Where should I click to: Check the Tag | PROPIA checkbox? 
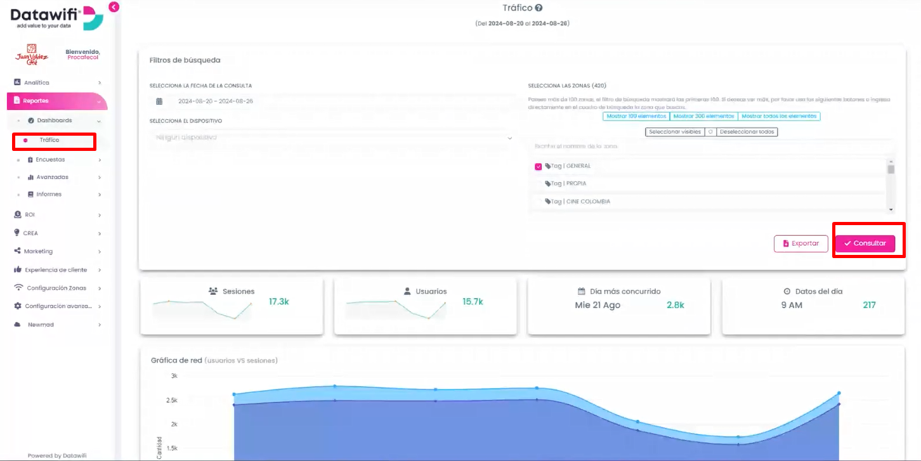[539, 184]
